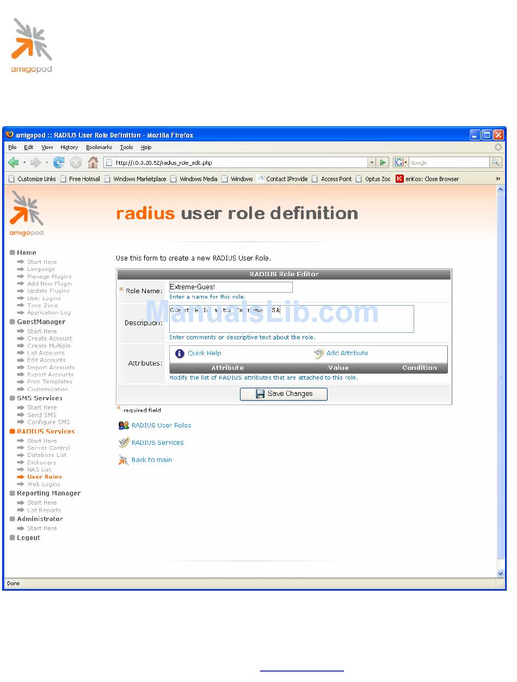Click the search magnifier icon in toolbar
Screen dimensions: 517x682
(495, 162)
